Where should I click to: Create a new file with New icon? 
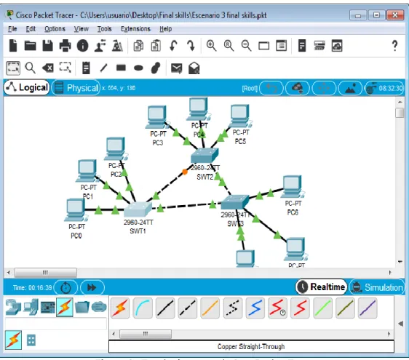click(x=13, y=46)
